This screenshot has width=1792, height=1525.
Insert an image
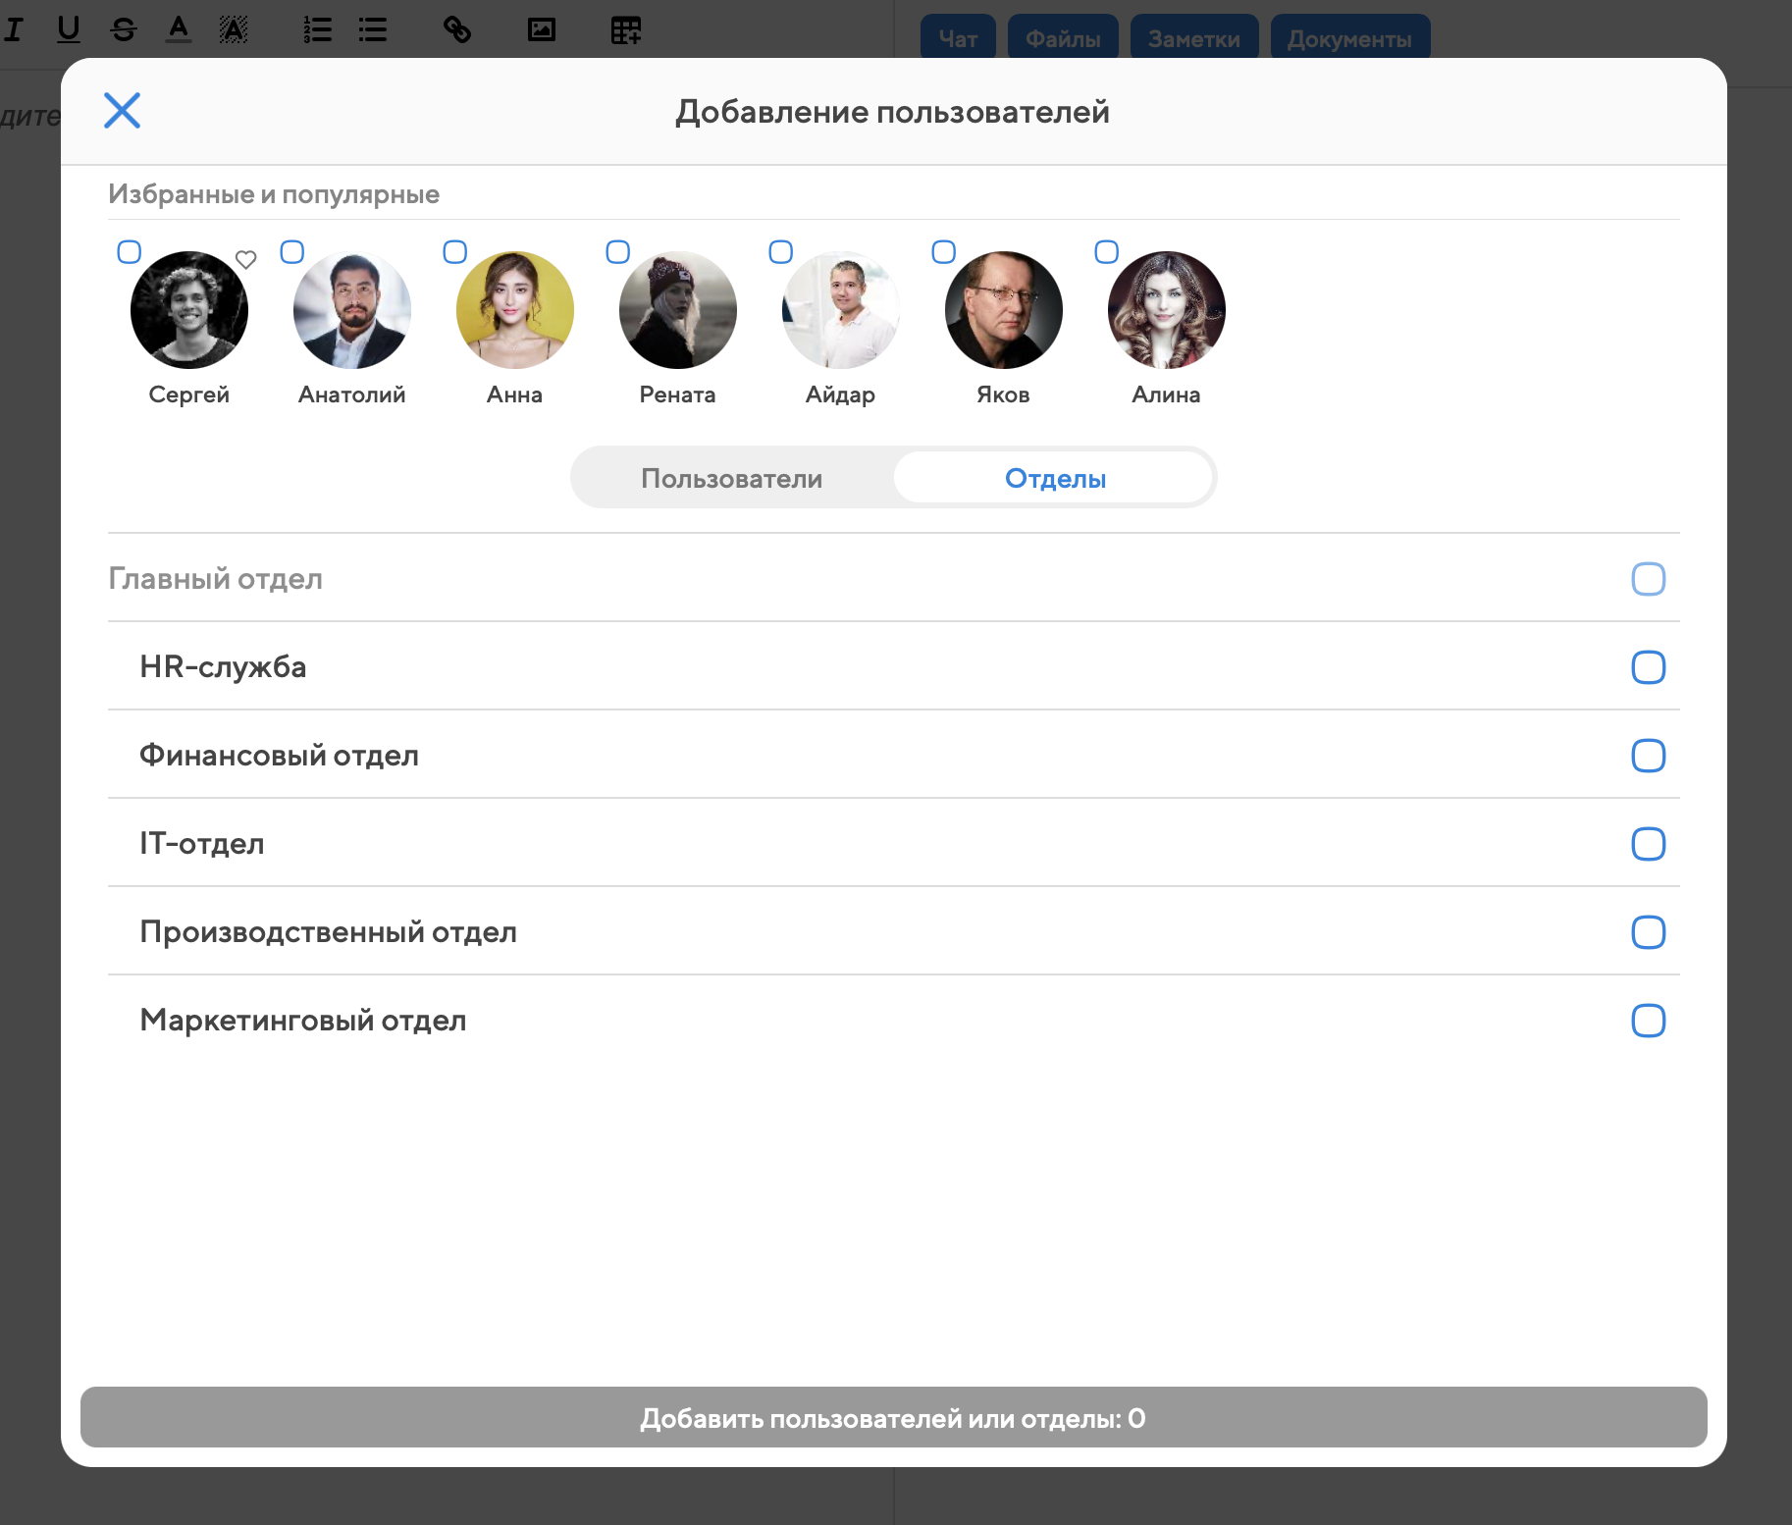[542, 29]
